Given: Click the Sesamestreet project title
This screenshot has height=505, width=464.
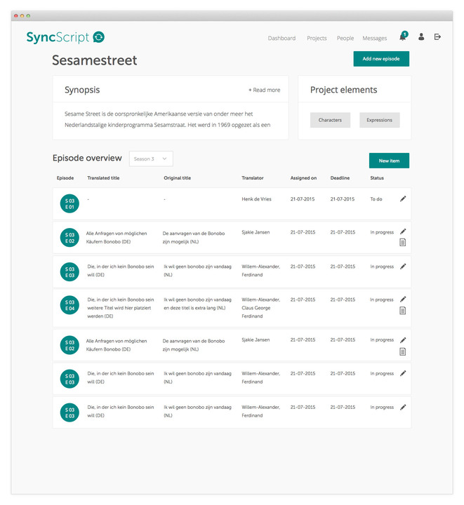Looking at the screenshot, I should (94, 60).
